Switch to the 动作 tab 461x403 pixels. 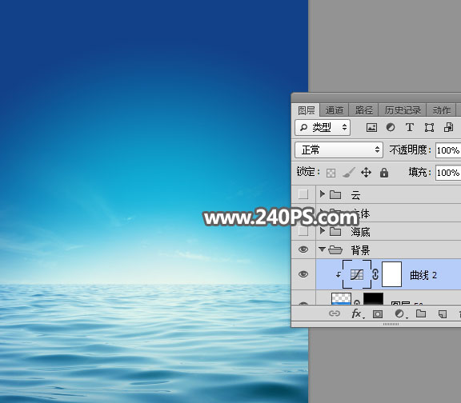click(x=441, y=110)
